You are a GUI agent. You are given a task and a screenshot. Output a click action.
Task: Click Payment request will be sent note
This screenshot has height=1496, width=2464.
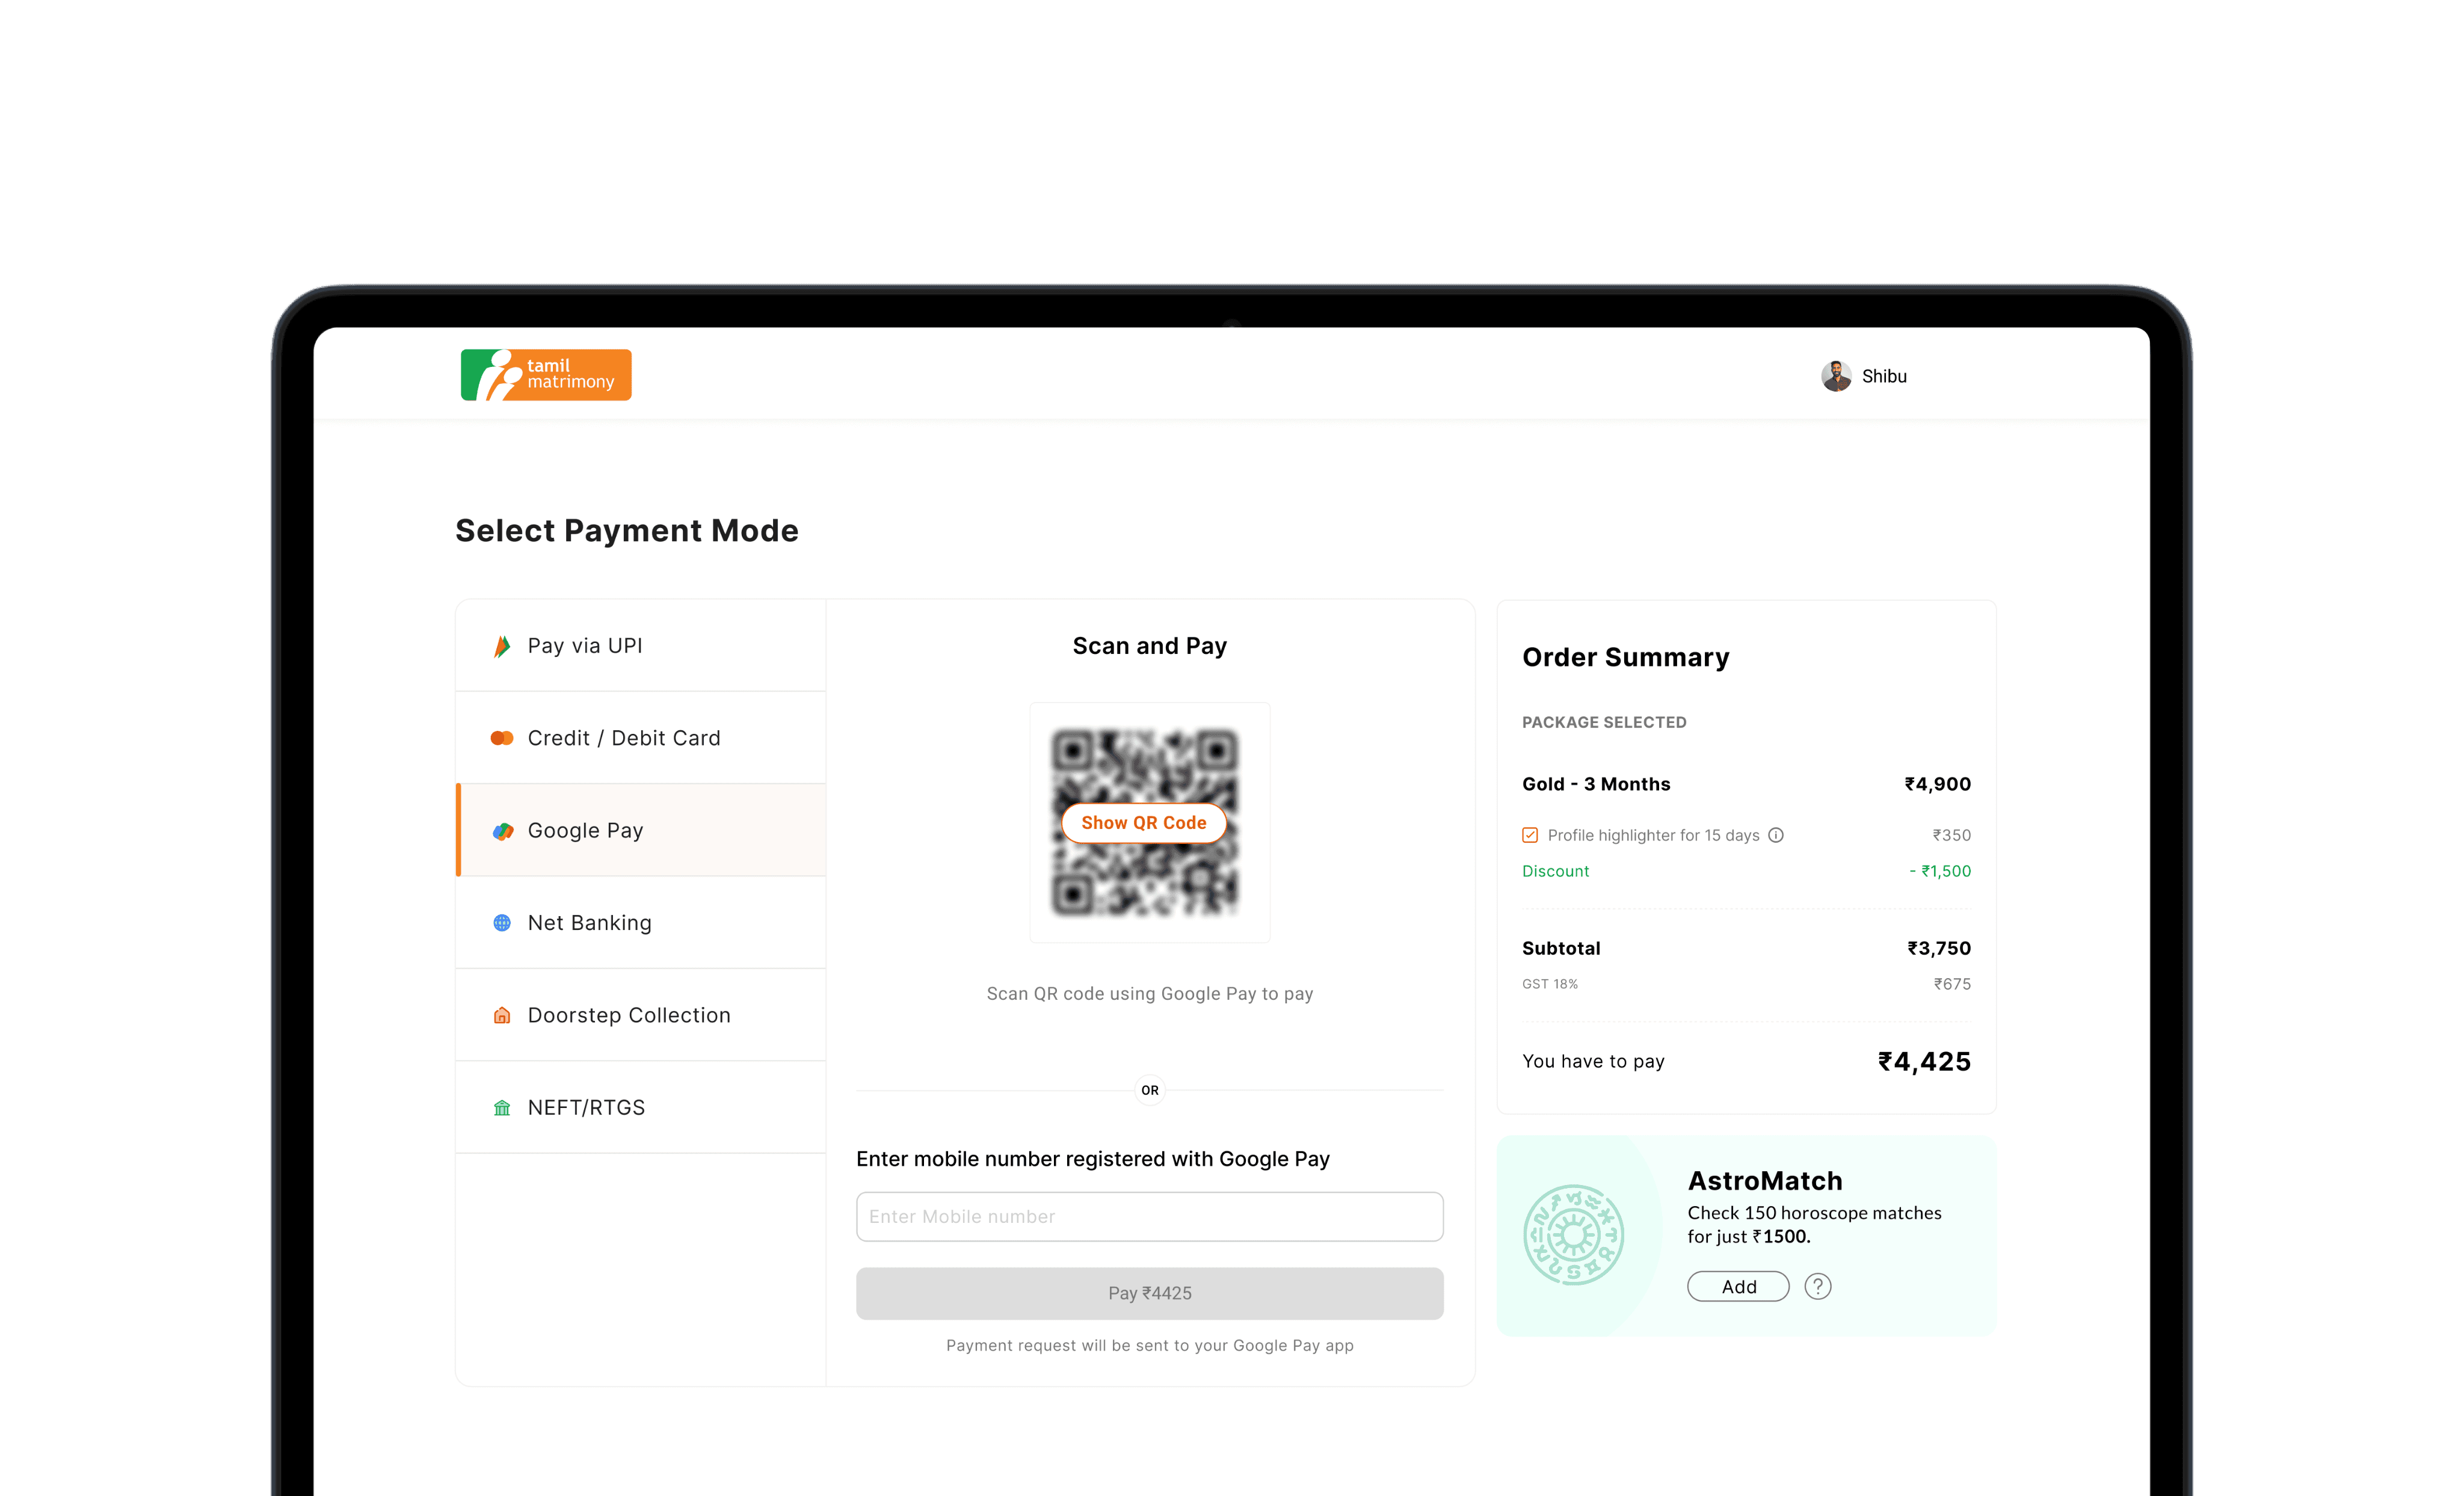1150,1346
